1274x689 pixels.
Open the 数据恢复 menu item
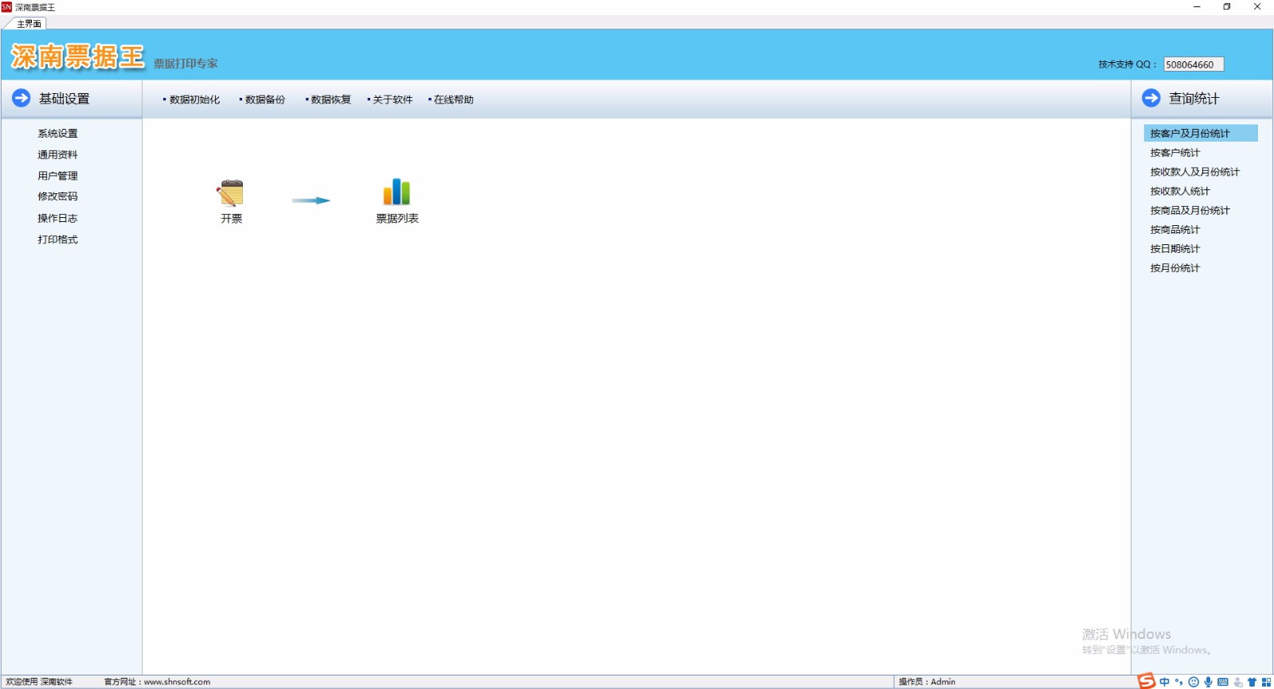click(x=330, y=99)
